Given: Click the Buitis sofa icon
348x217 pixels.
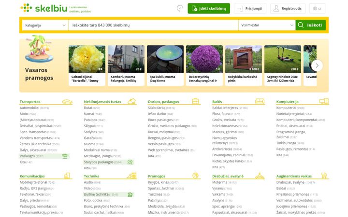Looking at the screenshot, I should coord(260,101).
